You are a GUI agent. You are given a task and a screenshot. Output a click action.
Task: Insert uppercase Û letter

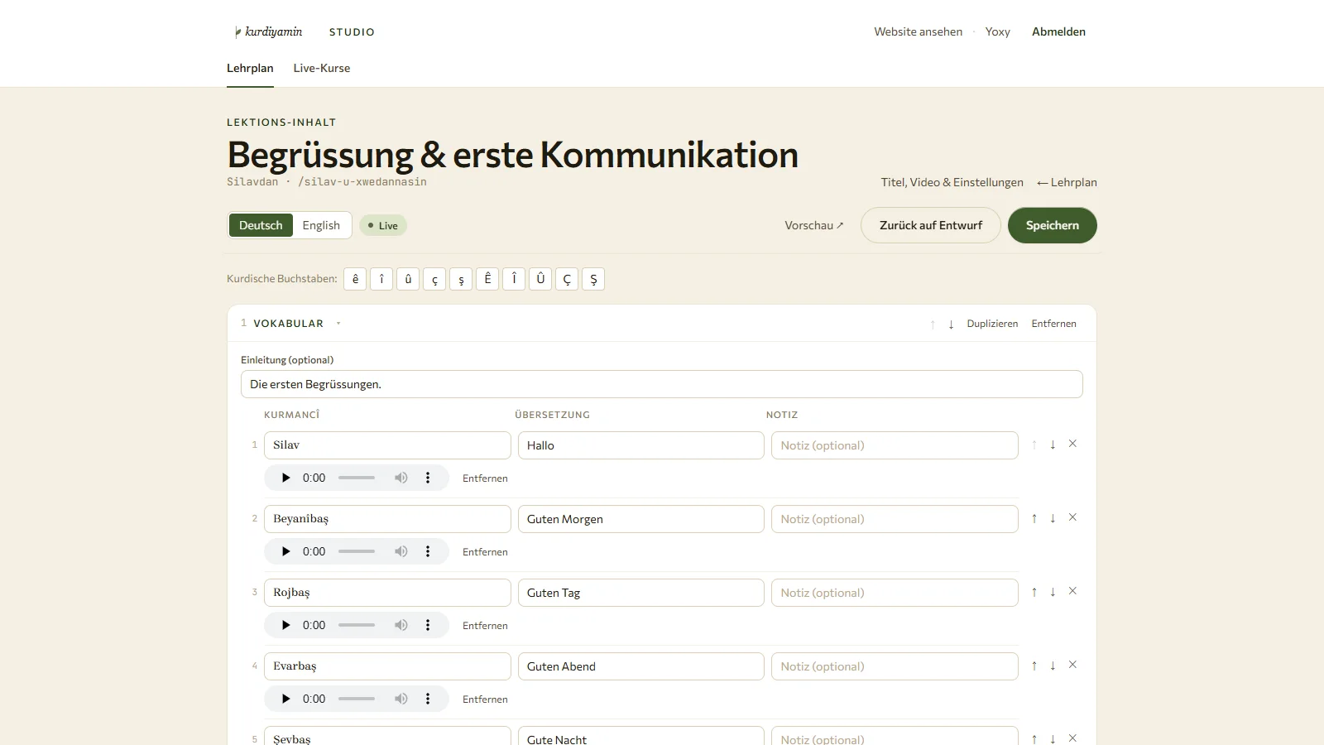(x=540, y=279)
